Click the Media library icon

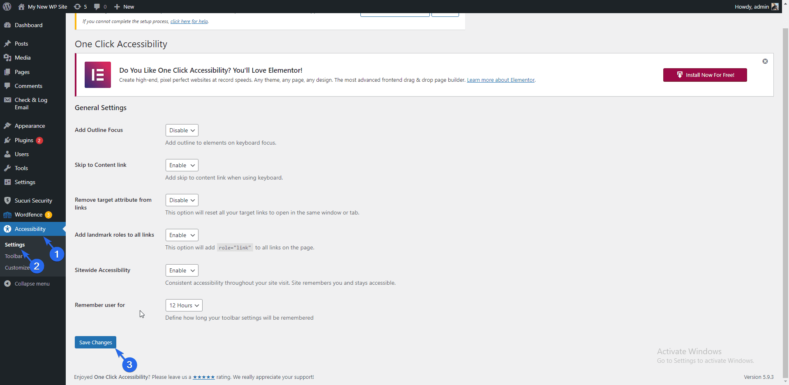[7, 58]
